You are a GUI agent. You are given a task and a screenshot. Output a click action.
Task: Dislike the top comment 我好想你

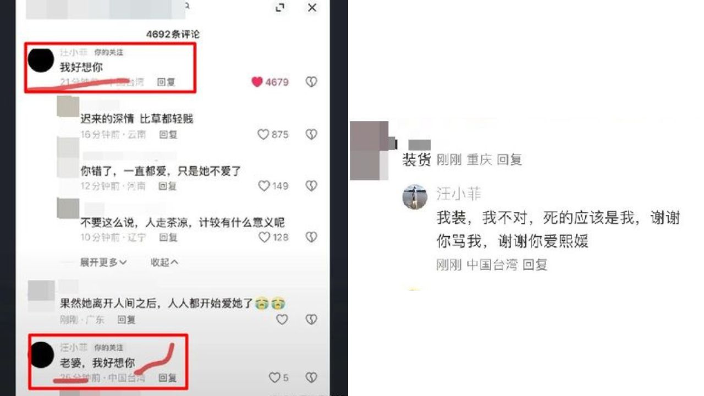(x=311, y=82)
